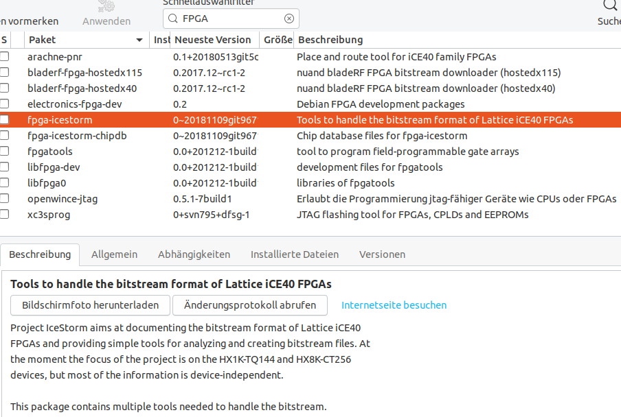Sort by Inst column header
The height and width of the screenshot is (417, 621).
click(x=160, y=40)
